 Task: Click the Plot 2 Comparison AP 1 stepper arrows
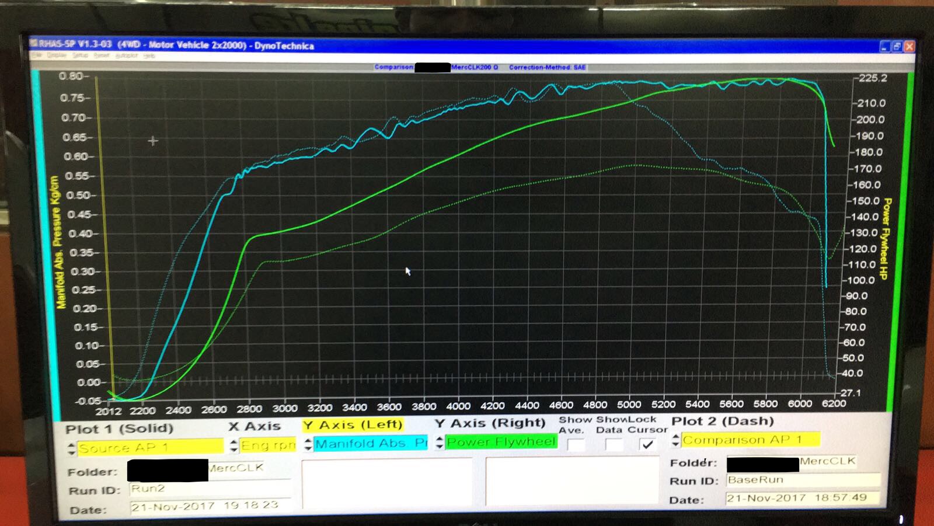[x=676, y=440]
